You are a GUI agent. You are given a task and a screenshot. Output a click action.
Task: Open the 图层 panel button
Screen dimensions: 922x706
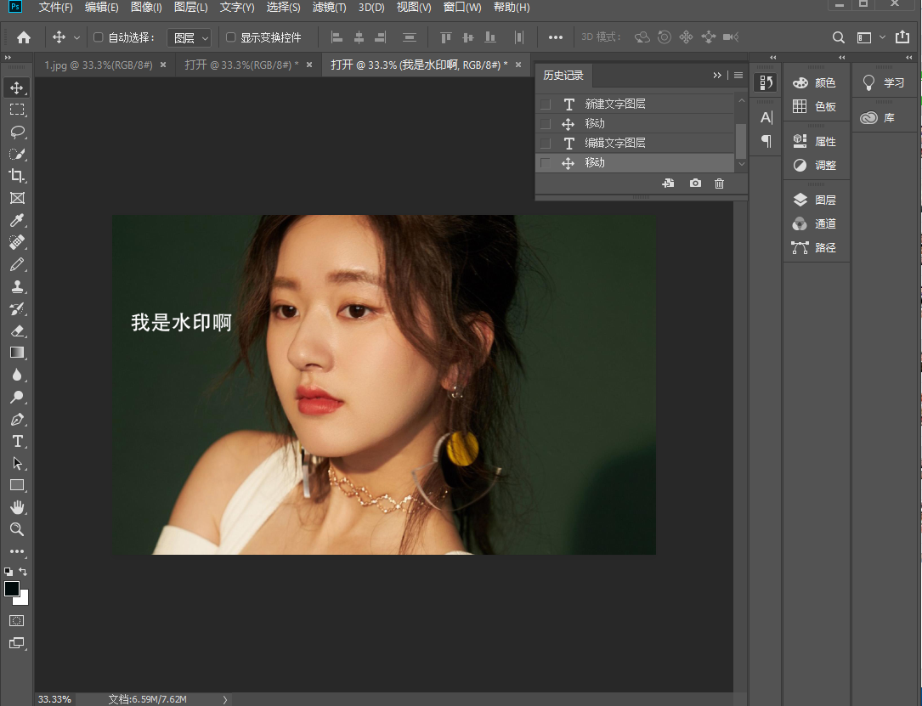coord(816,200)
